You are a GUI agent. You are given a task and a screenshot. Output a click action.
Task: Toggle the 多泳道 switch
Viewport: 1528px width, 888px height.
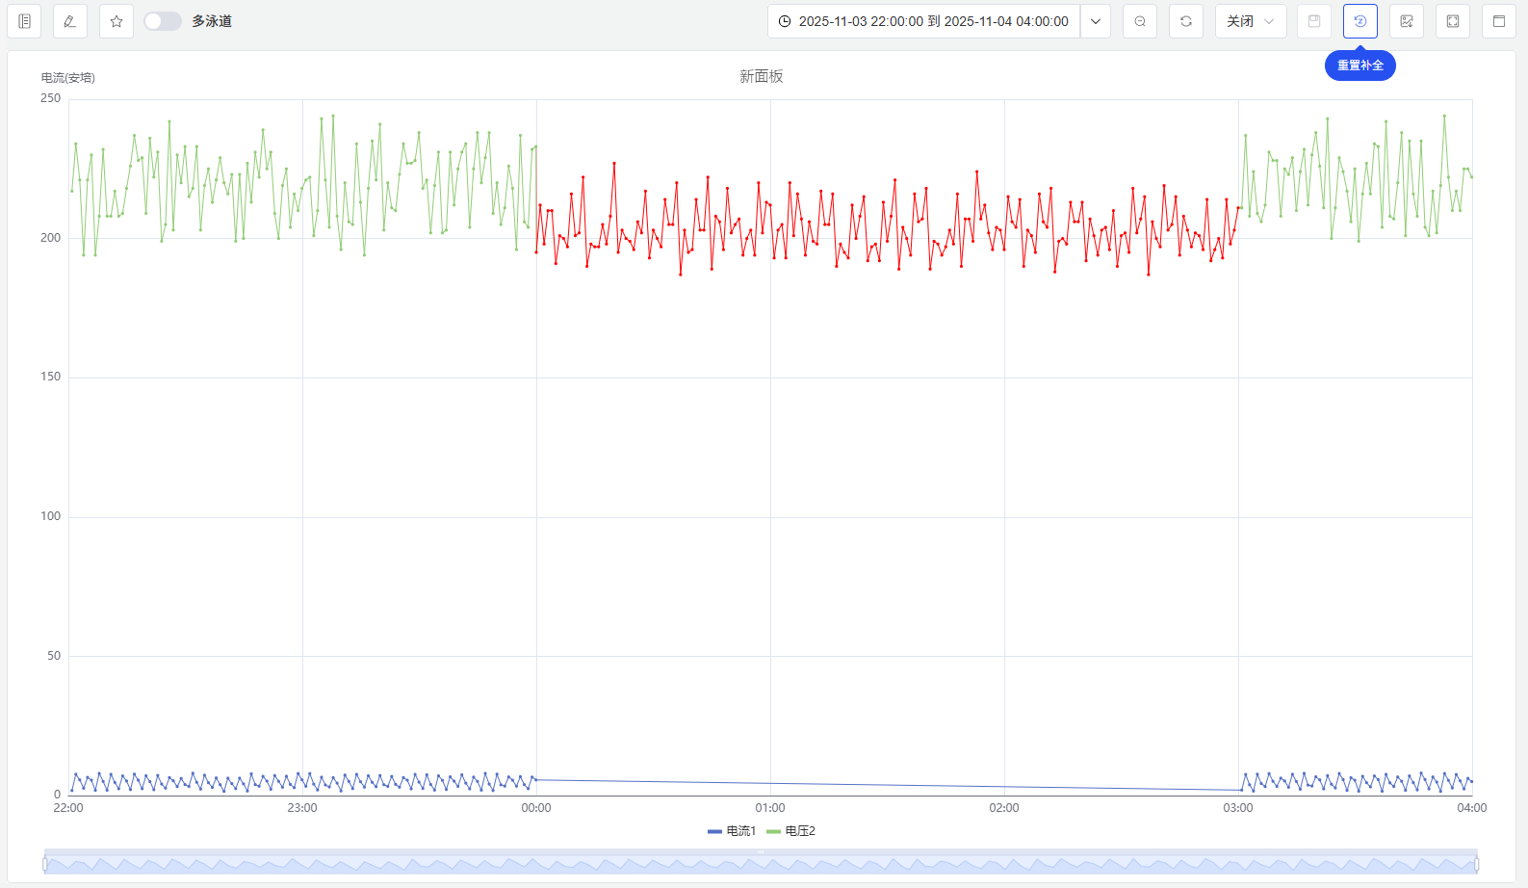162,21
